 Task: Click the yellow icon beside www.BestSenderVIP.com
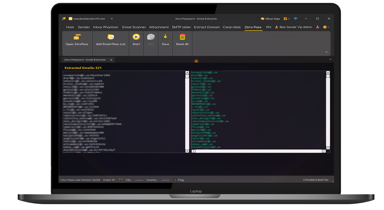click(x=70, y=19)
